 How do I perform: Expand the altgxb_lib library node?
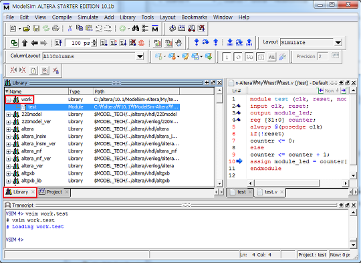click(9, 181)
